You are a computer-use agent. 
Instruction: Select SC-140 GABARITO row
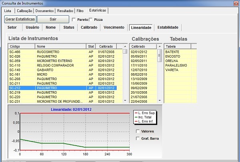[x=62, y=70]
